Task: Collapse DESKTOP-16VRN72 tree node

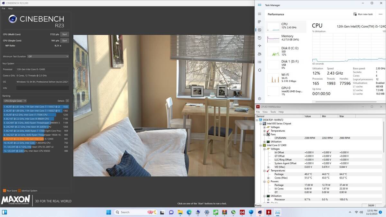Action: click(x=257, y=120)
